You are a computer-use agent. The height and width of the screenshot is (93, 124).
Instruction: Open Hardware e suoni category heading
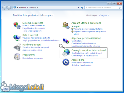[32, 45]
